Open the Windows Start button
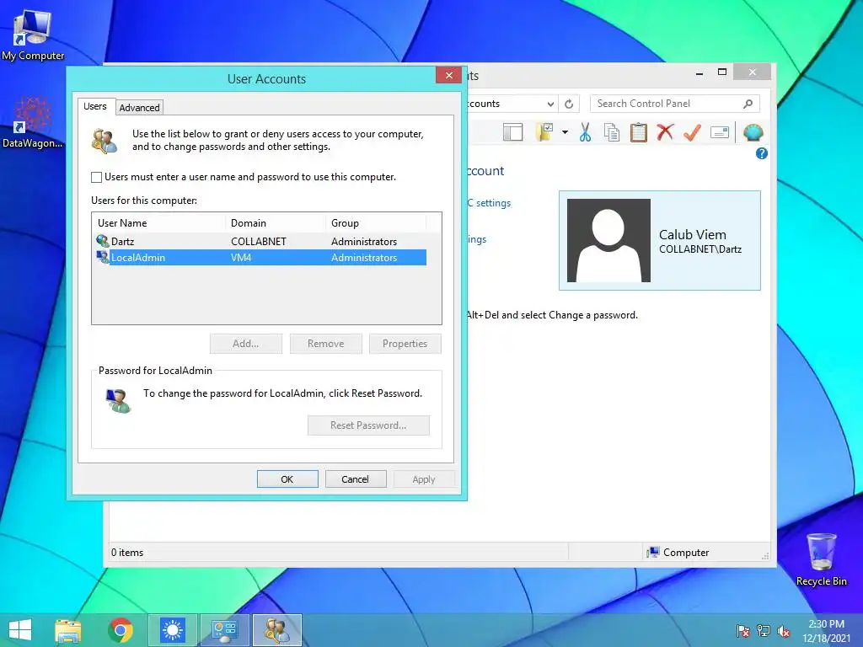Viewport: 863px width, 647px height. (x=20, y=630)
